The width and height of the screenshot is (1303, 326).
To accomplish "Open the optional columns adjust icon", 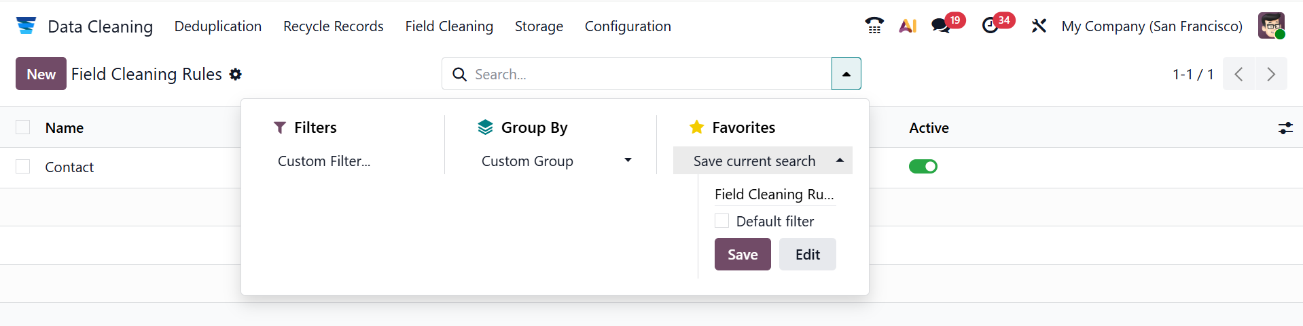I will click(1285, 127).
